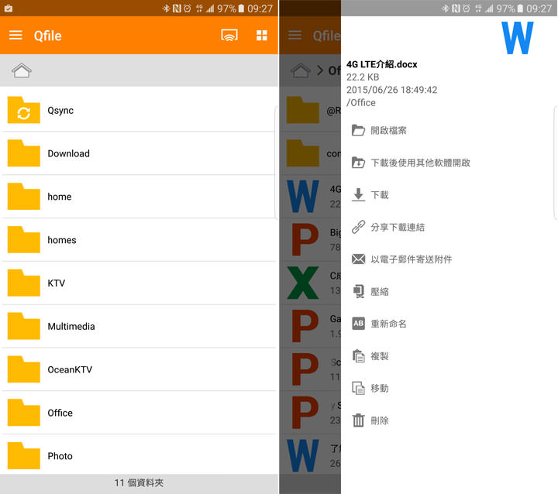Go to home directory icon

tap(22, 70)
